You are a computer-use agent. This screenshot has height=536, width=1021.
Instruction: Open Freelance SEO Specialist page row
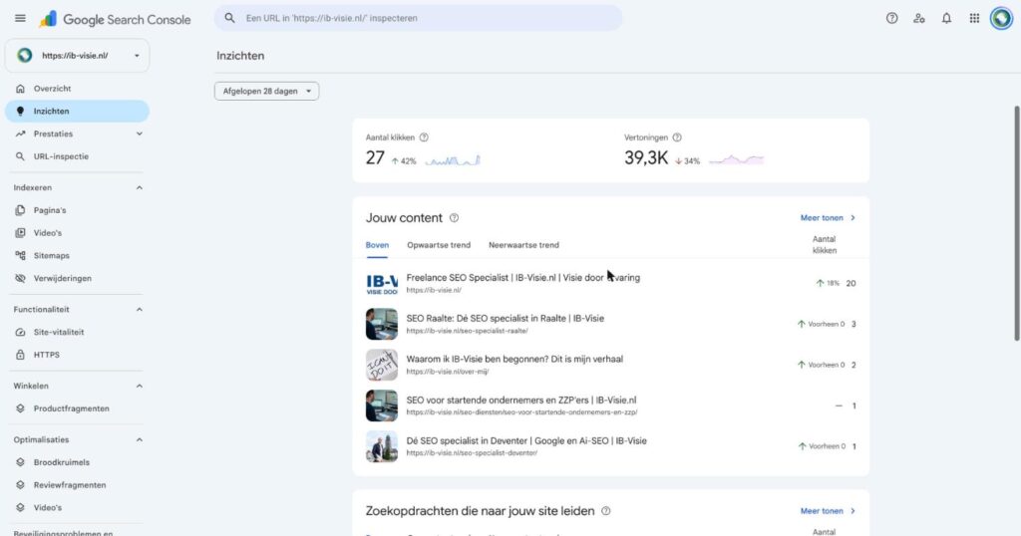[611, 283]
